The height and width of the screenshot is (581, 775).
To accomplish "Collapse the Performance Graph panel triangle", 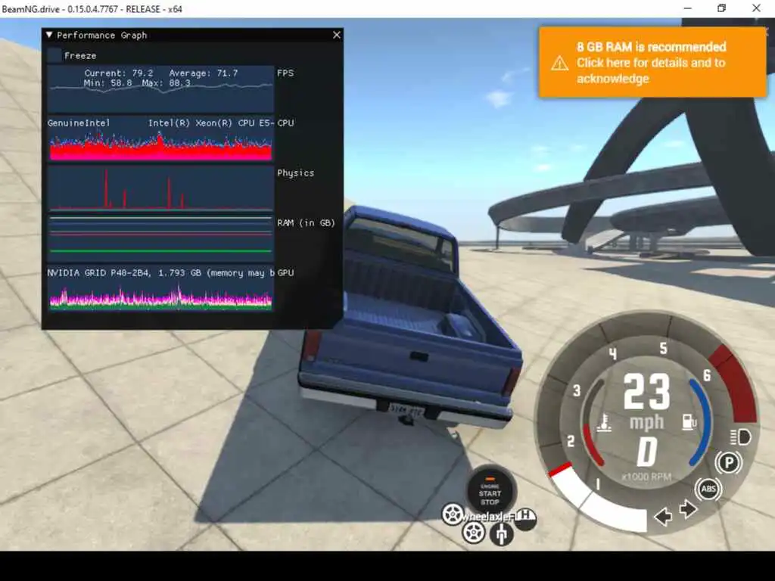I will tap(49, 35).
